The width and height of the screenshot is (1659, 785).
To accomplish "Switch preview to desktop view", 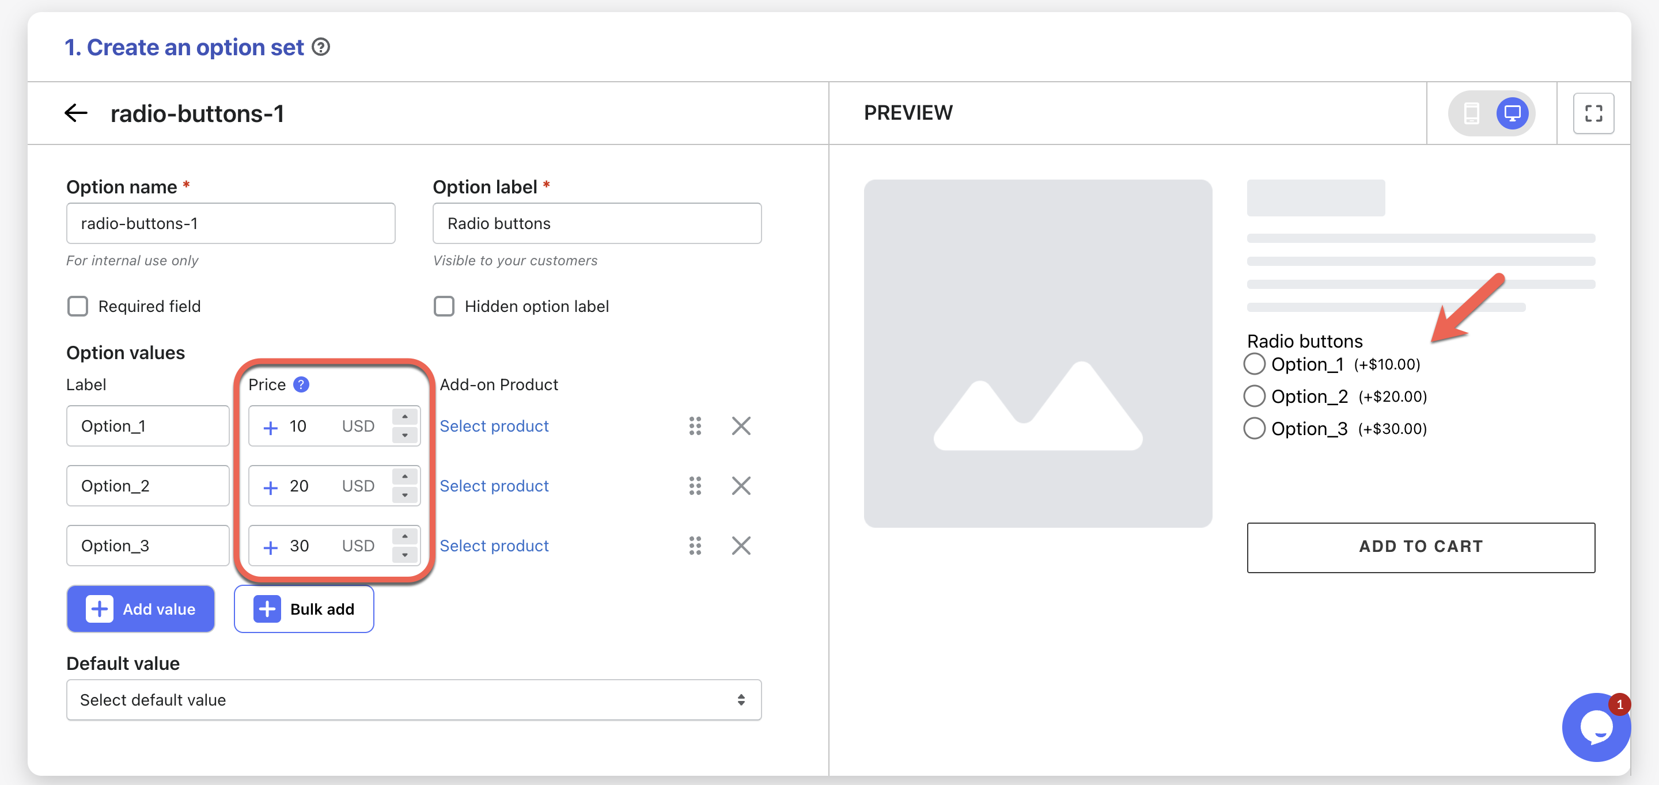I will pos(1512,113).
